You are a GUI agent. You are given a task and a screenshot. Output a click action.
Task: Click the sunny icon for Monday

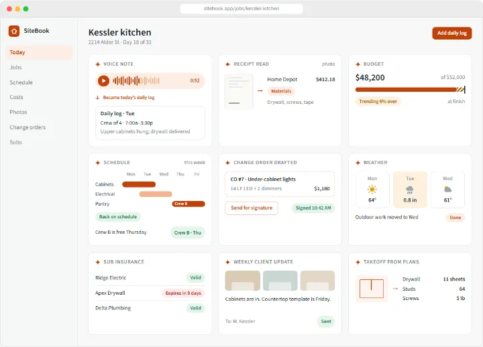pos(372,189)
